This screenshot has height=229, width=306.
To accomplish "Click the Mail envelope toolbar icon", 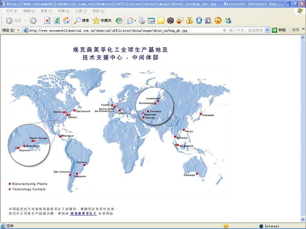I will (x=130, y=20).
